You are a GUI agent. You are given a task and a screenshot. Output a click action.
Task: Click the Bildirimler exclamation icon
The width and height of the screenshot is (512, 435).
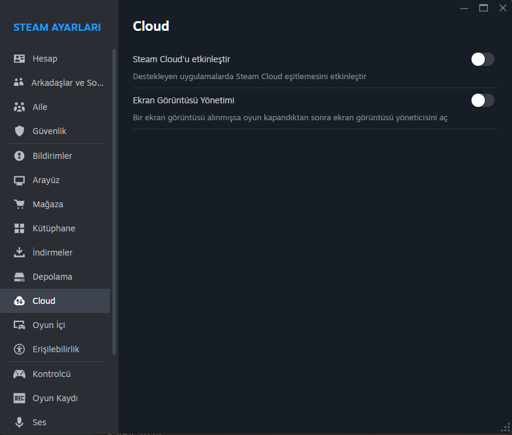[19, 156]
